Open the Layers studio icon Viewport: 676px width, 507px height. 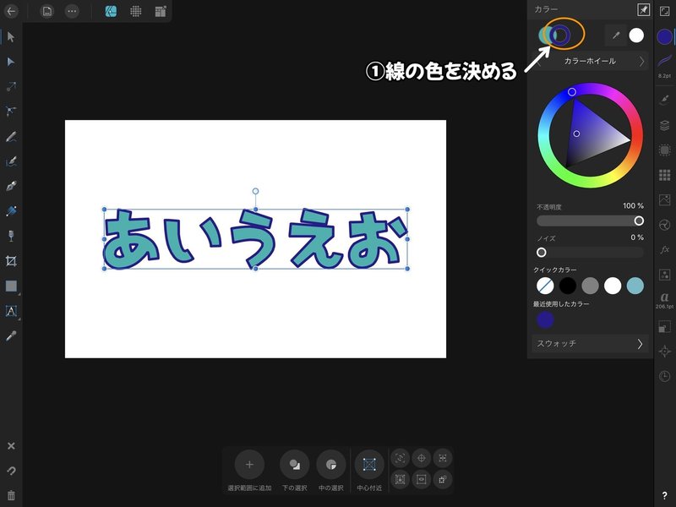coord(664,125)
